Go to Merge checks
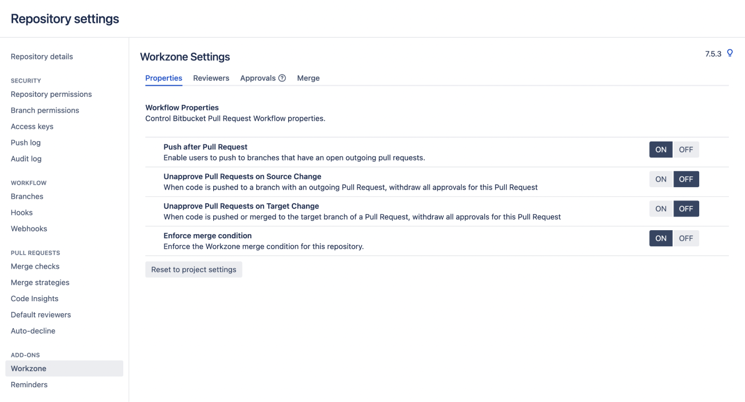Viewport: 745px width, 402px height. (35, 266)
